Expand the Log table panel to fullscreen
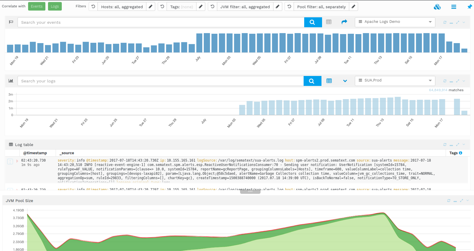This screenshot has height=251, width=474. pyautogui.click(x=458, y=145)
